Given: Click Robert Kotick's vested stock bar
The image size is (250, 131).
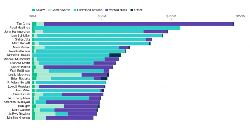Looking at the screenshot, I should tap(78, 67).
